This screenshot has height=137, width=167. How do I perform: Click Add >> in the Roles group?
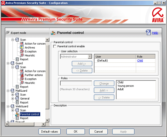pyautogui.click(x=104, y=90)
